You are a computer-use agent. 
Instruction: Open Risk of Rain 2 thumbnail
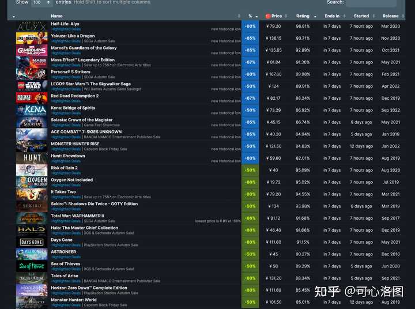[x=32, y=170]
